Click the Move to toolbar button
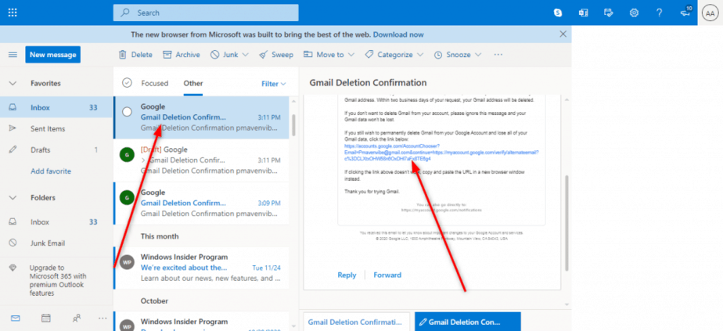The height and width of the screenshot is (331, 723). coord(324,55)
